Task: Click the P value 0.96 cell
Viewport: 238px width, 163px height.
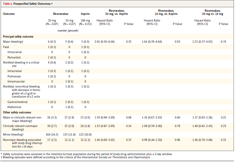Action: pyautogui.click(x=177, y=140)
